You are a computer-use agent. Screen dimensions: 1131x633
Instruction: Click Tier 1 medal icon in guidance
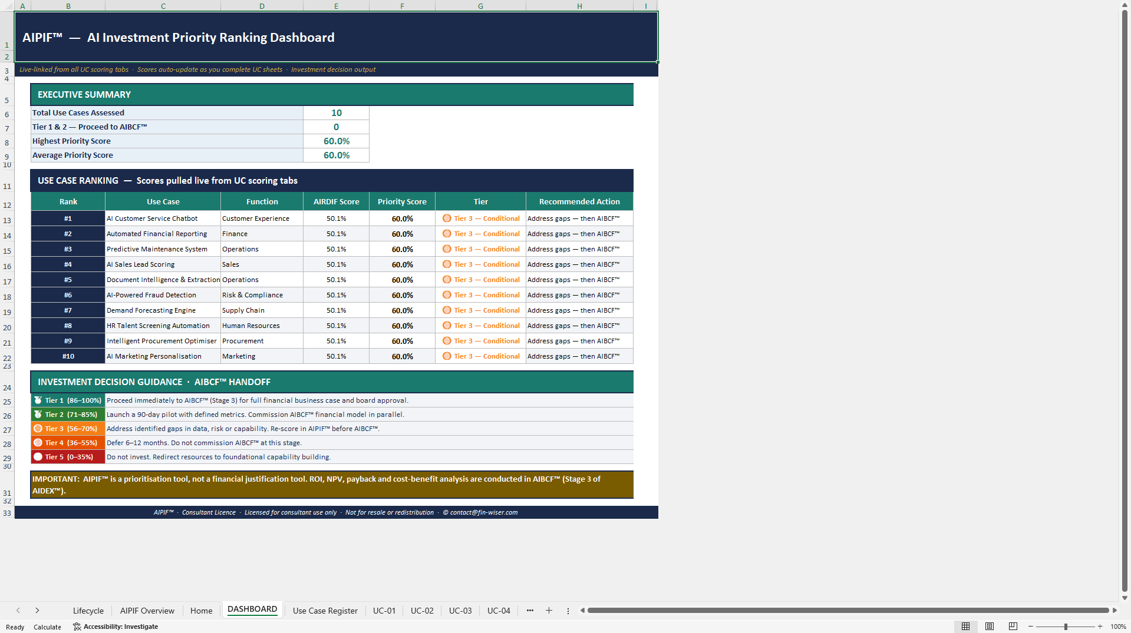point(38,400)
